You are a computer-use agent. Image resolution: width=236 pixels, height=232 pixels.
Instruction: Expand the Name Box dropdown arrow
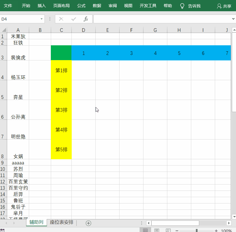click(x=41, y=19)
